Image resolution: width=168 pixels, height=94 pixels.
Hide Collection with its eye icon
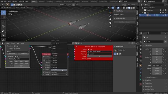coord(163,10)
